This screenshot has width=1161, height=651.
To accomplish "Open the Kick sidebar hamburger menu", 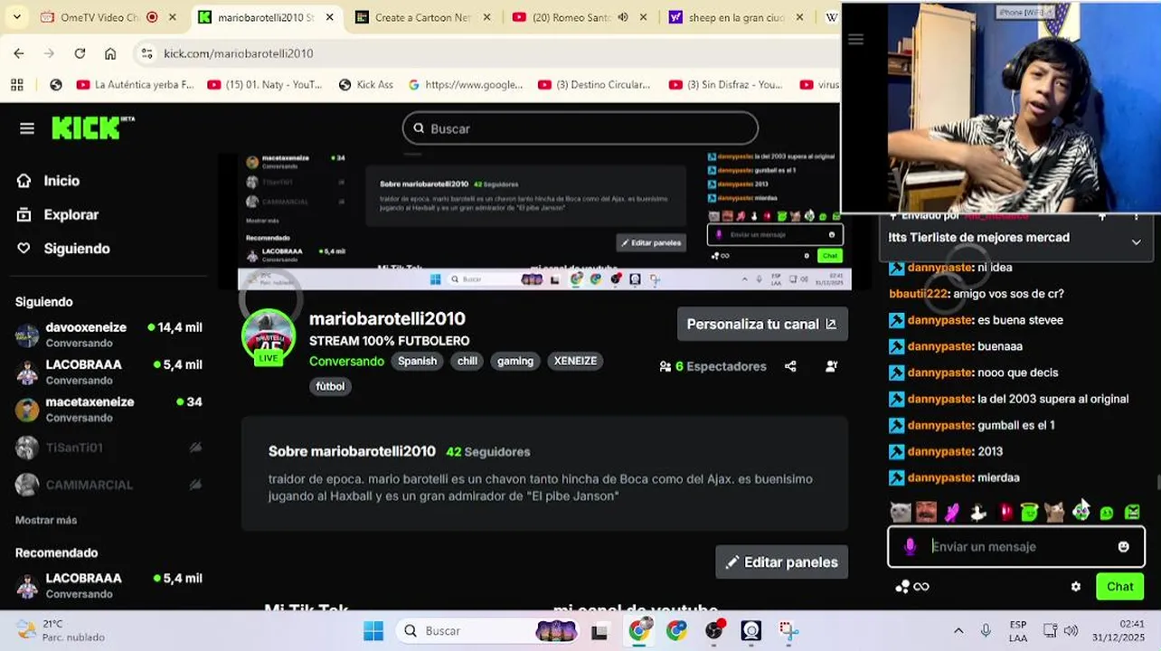I will (x=27, y=128).
